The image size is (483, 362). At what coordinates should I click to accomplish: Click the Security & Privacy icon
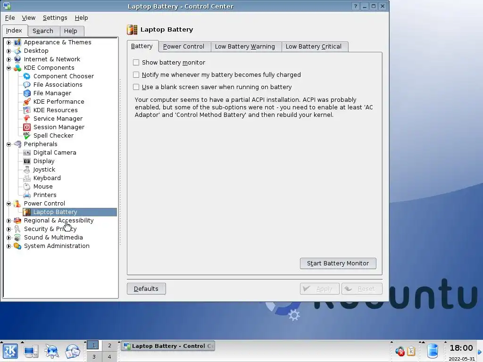point(17,229)
